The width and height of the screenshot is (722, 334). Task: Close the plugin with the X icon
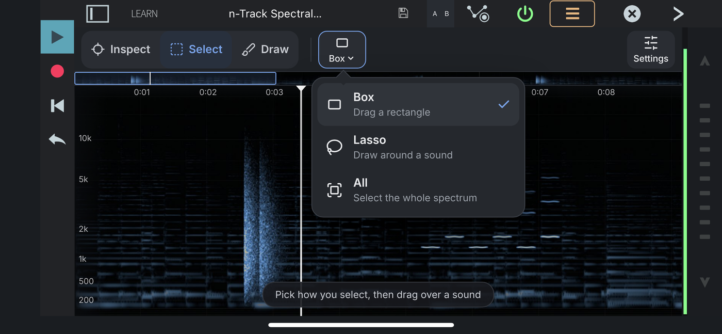point(632,14)
